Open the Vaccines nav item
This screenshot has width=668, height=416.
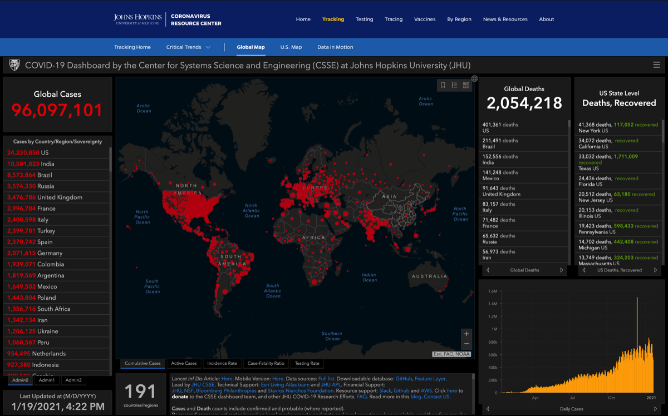pos(425,19)
